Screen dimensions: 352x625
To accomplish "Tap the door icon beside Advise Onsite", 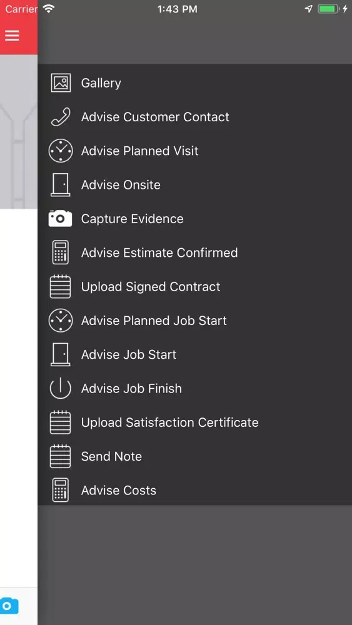I will click(x=61, y=184).
